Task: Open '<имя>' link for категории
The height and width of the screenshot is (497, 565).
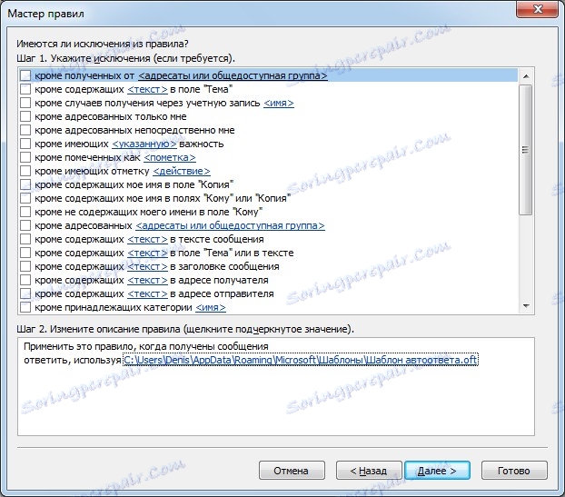Action: click(x=211, y=307)
